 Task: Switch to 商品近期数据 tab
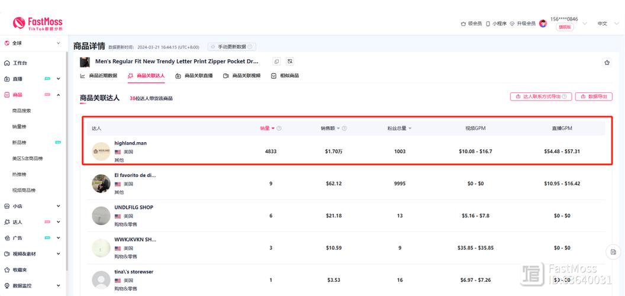[x=99, y=75]
